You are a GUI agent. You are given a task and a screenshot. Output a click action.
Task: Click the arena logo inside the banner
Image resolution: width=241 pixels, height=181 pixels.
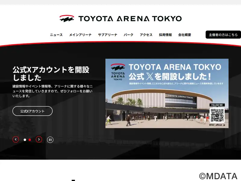118,72
